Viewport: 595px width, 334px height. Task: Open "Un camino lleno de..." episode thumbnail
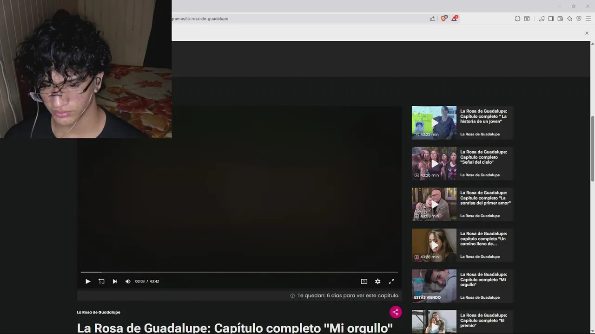tap(434, 245)
